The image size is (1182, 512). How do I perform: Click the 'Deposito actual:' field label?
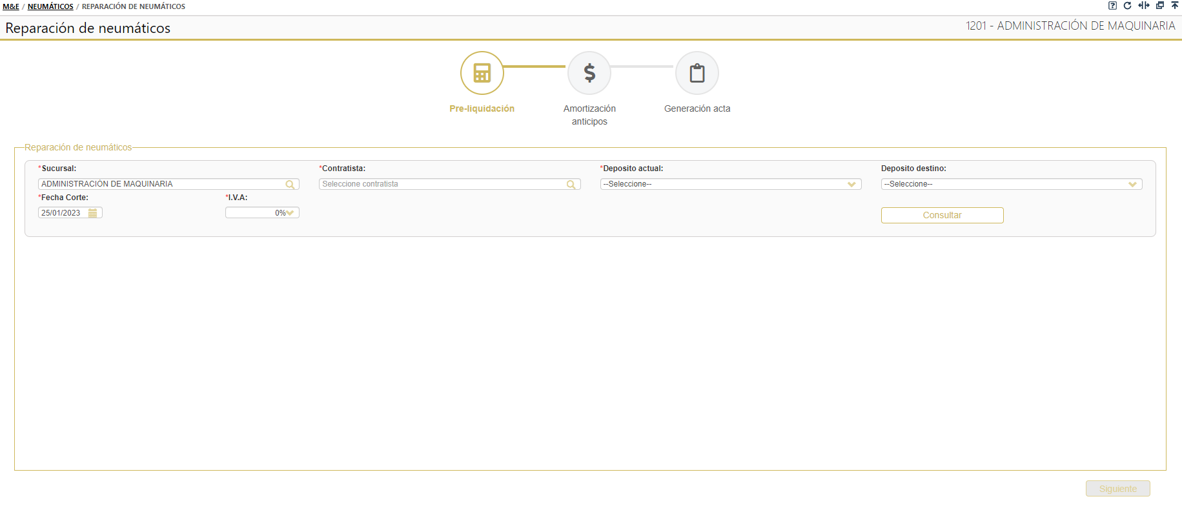click(x=633, y=169)
